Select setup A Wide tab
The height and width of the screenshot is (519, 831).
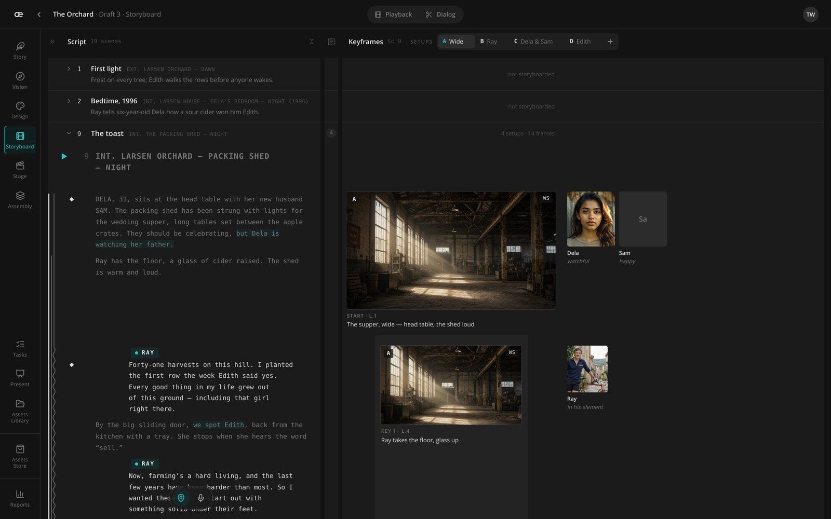tap(456, 42)
